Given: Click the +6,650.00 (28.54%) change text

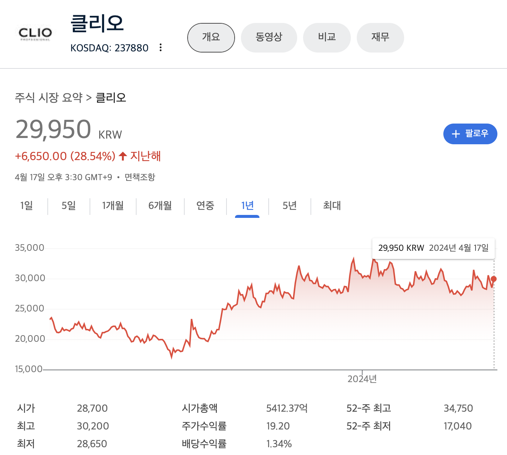Looking at the screenshot, I should (x=65, y=156).
